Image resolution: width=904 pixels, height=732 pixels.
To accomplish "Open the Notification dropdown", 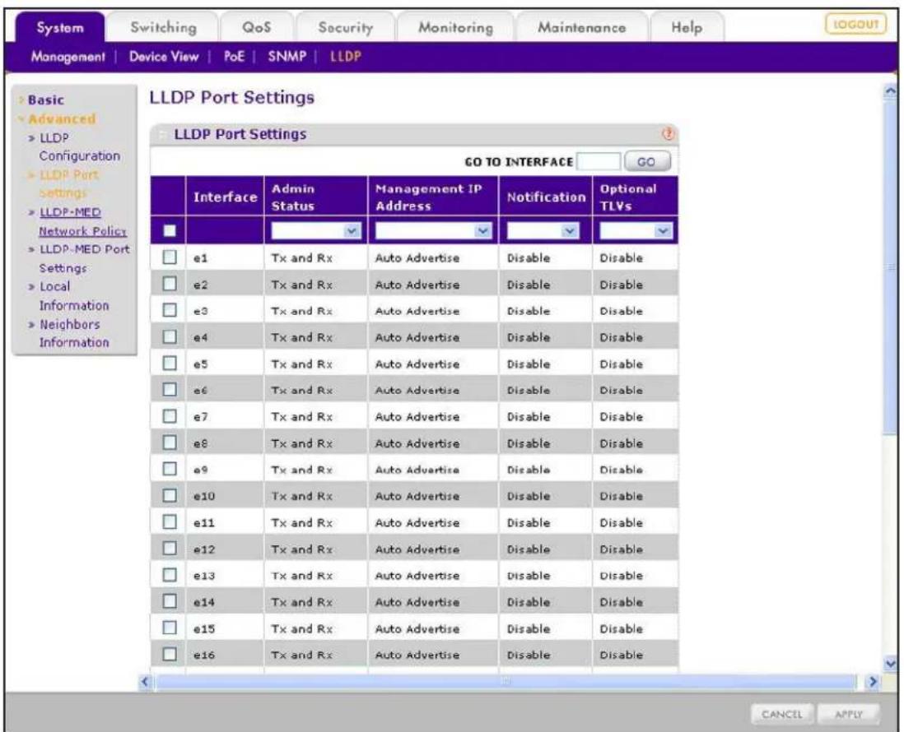I will coord(543,231).
